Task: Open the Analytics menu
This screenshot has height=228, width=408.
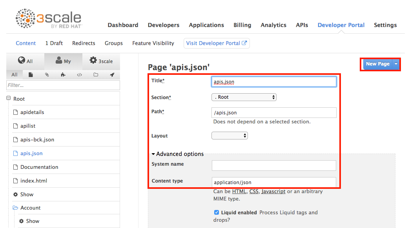Action: click(x=273, y=25)
